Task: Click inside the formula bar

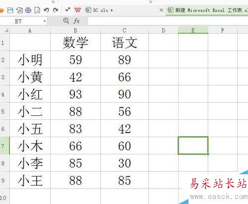Action: pos(168,21)
